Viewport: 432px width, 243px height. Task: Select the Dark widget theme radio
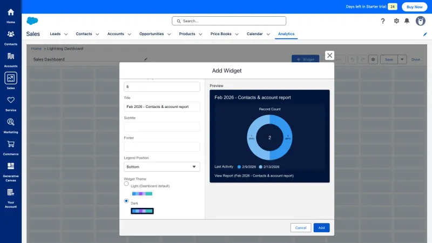(x=126, y=201)
